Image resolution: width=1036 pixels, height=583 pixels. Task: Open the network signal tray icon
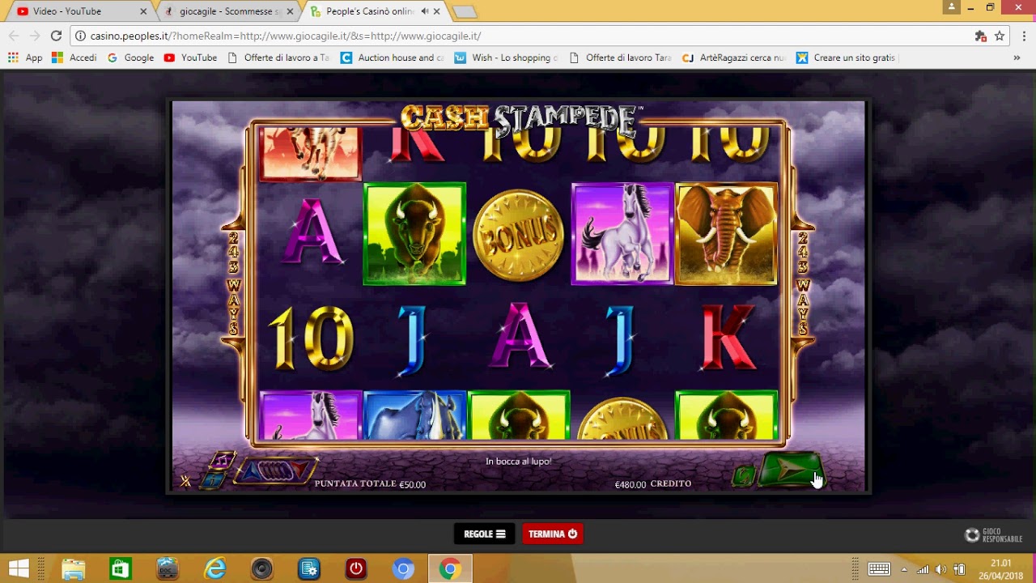pyautogui.click(x=923, y=569)
